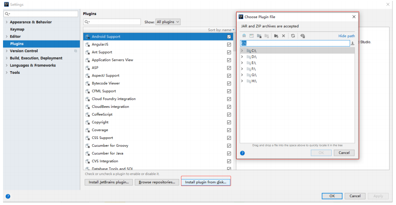Open the Settings window help icon

click(8, 196)
